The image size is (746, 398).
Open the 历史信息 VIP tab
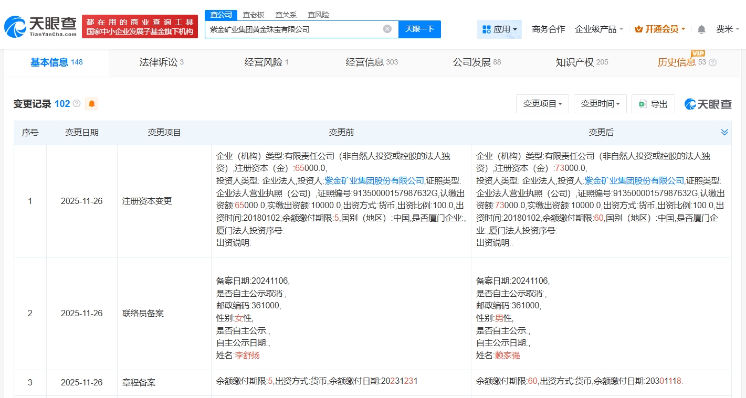pyautogui.click(x=677, y=62)
